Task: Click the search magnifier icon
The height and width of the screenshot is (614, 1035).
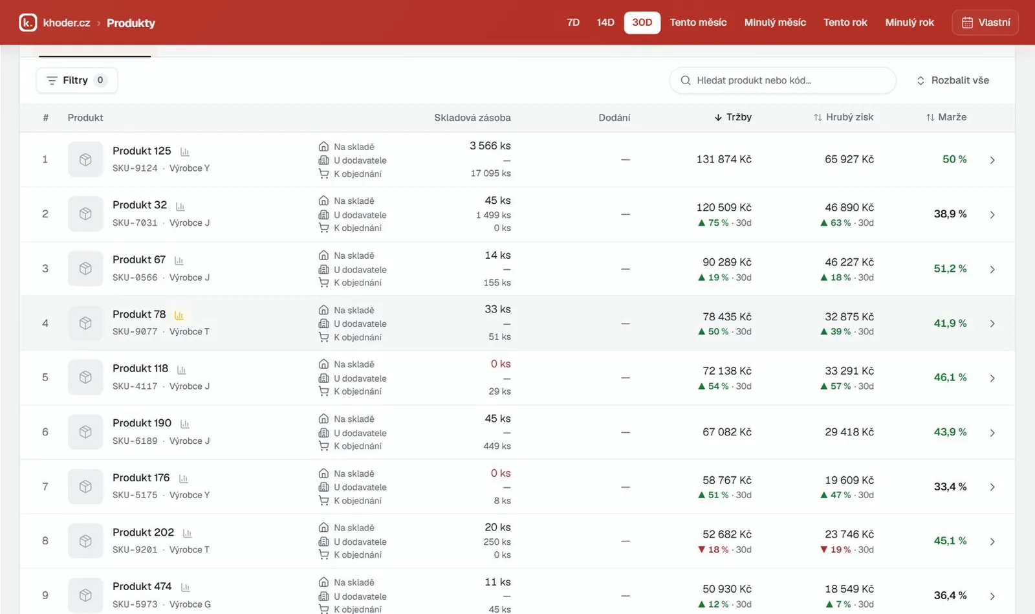Action: click(x=686, y=80)
